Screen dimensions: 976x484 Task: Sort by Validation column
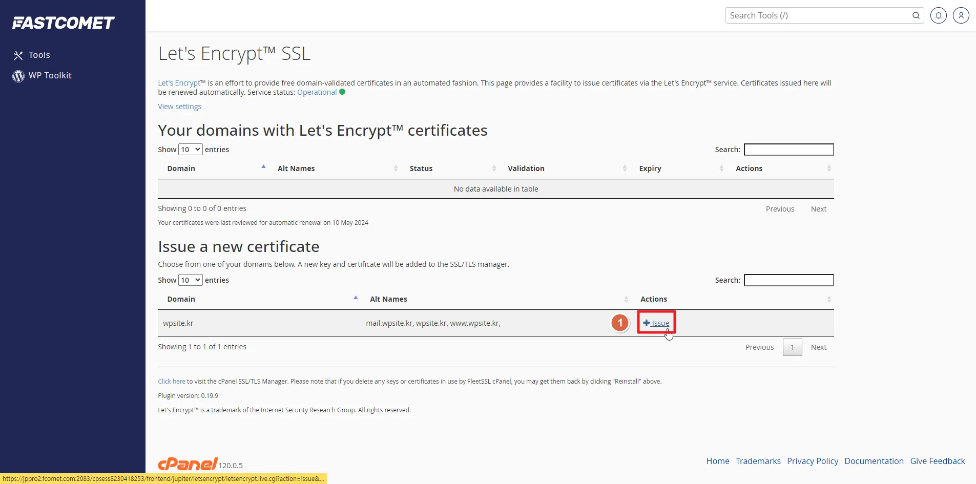tap(565, 169)
